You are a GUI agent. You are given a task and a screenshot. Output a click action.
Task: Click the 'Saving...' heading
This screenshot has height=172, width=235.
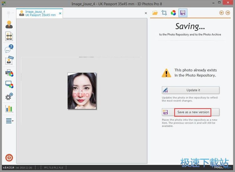190,26
